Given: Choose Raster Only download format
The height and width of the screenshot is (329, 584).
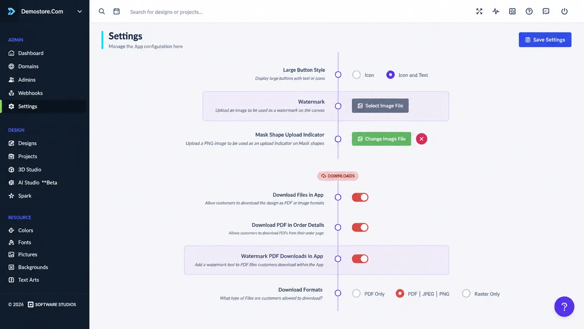Looking at the screenshot, I should click(466, 294).
